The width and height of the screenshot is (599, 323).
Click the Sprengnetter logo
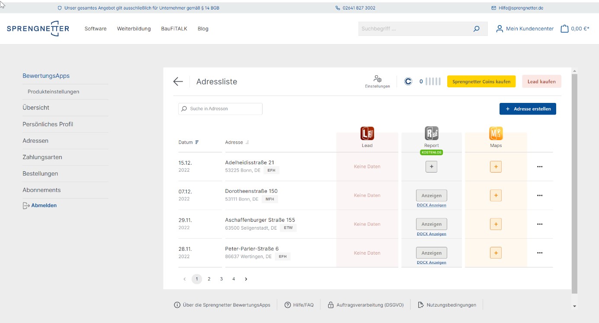pos(38,29)
